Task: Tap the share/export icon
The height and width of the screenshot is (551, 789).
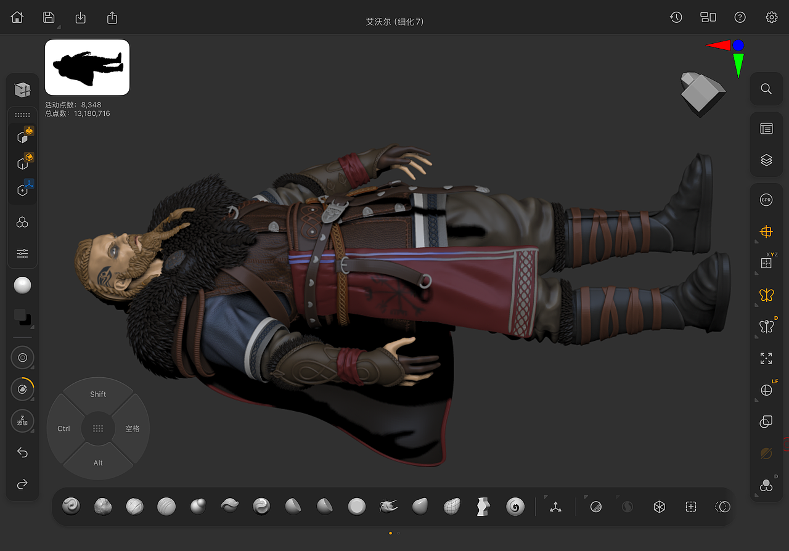Action: (112, 17)
